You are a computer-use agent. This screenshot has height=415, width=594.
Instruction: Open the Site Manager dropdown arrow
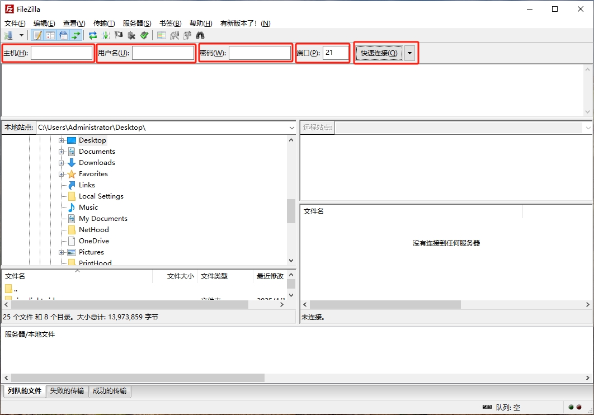click(22, 36)
